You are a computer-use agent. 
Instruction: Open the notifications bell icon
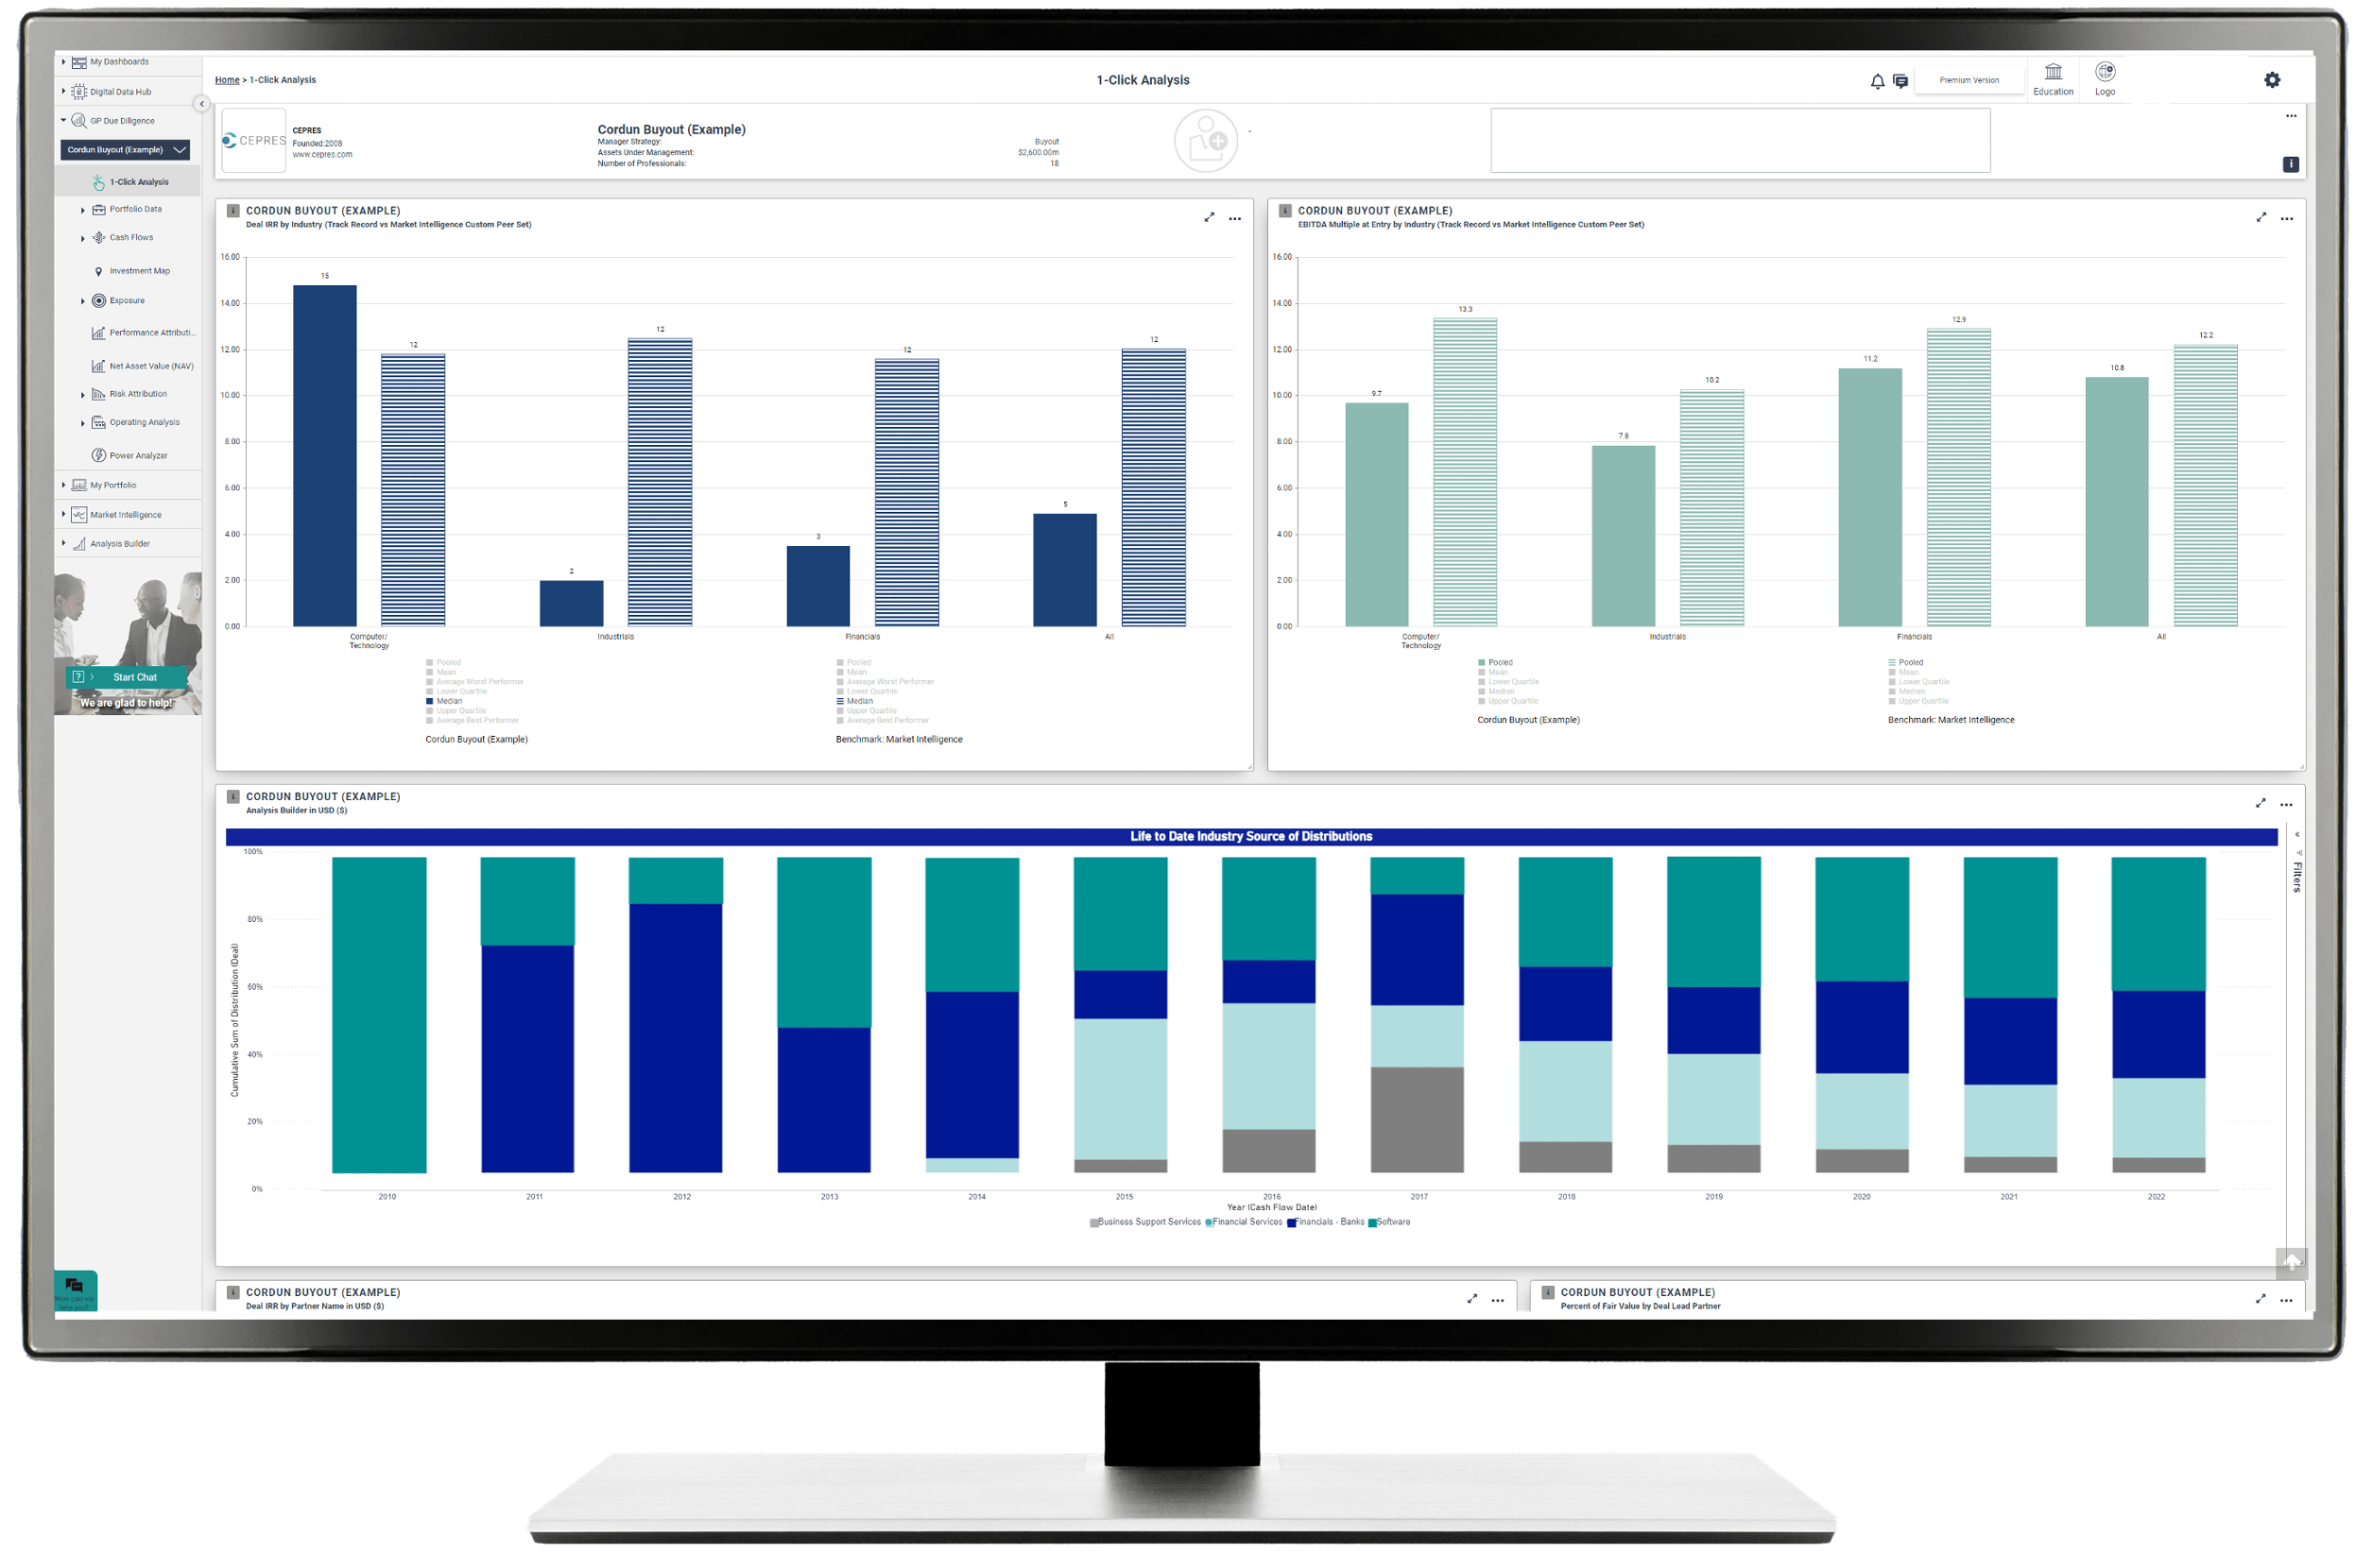1878,82
